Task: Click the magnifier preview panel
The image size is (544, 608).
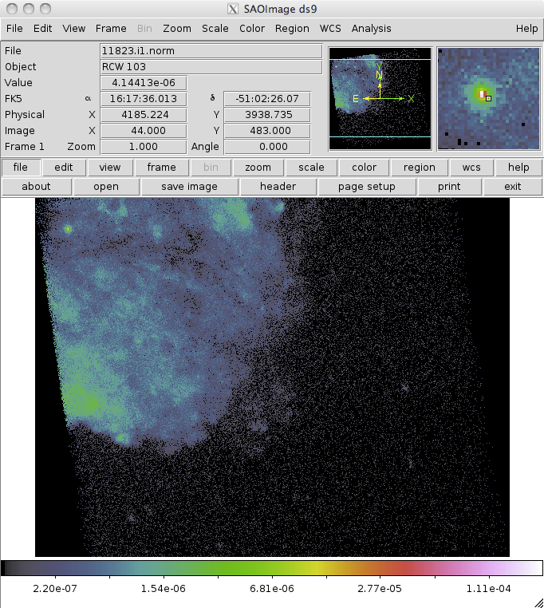Action: (489, 98)
